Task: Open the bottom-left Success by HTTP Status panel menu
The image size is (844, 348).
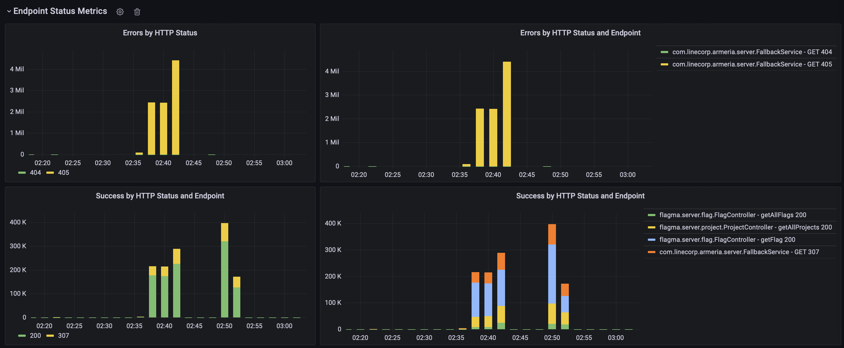Action: coord(160,196)
